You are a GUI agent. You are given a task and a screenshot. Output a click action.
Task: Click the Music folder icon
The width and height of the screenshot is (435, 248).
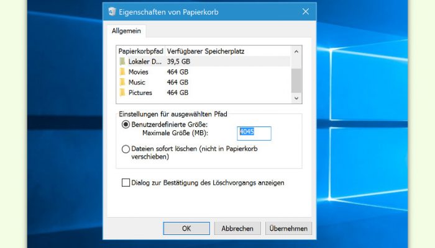(122, 82)
